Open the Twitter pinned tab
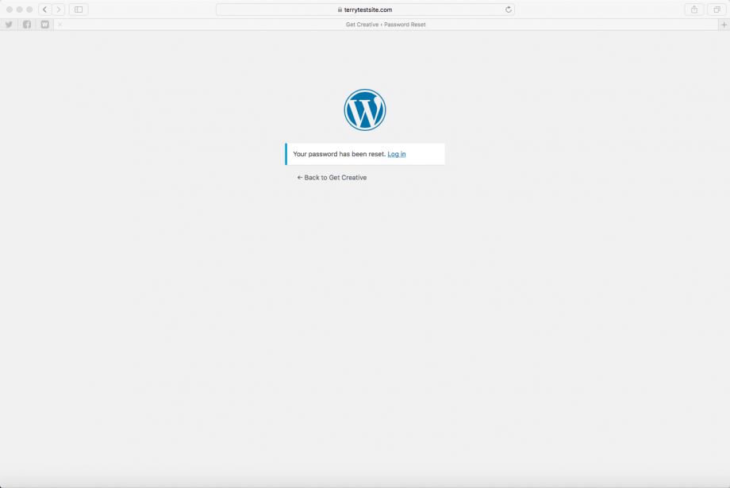Image resolution: width=730 pixels, height=488 pixels. click(9, 25)
